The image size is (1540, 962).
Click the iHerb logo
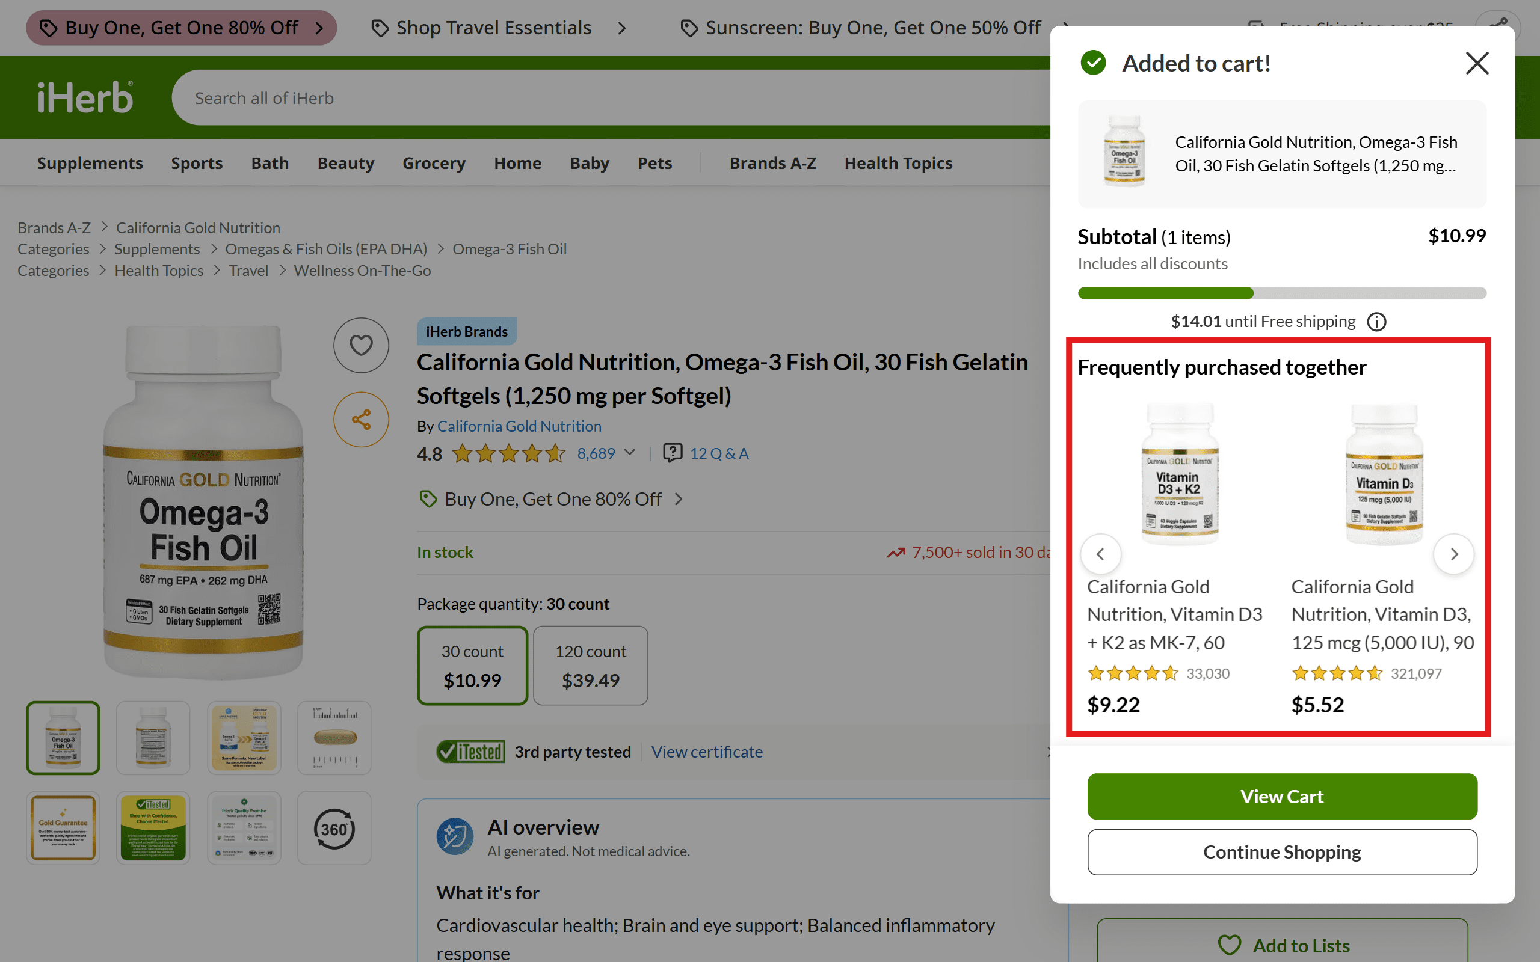(x=85, y=97)
